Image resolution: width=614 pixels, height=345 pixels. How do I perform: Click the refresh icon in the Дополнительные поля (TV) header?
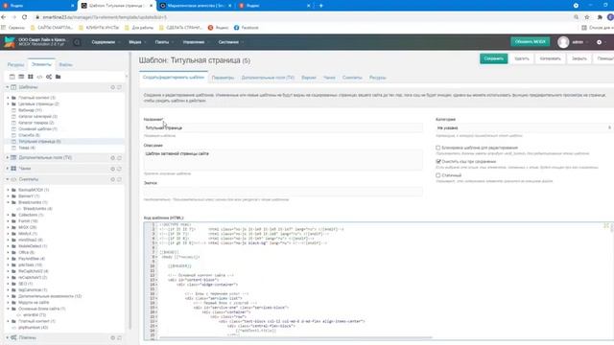pyautogui.click(x=119, y=157)
